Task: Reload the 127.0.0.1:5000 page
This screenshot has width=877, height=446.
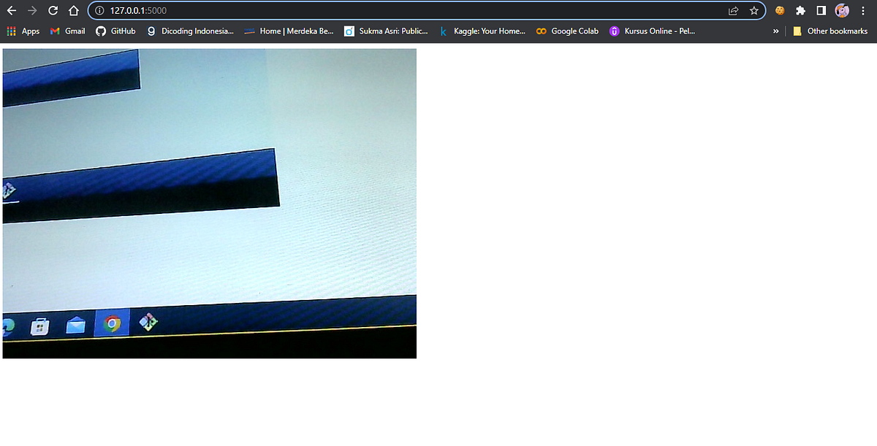Action: tap(52, 10)
